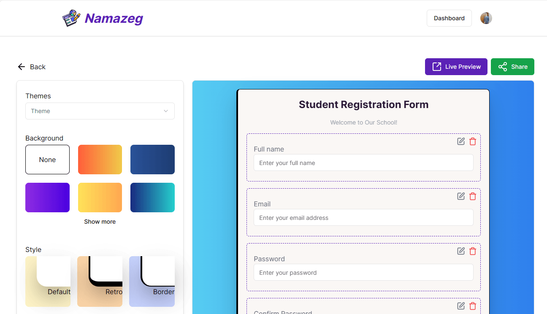The image size is (547, 314).
Task: Edit the Email field
Action: tap(461, 196)
